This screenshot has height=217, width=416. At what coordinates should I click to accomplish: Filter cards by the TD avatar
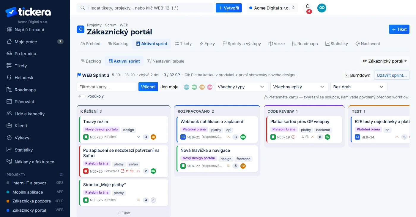202,87
